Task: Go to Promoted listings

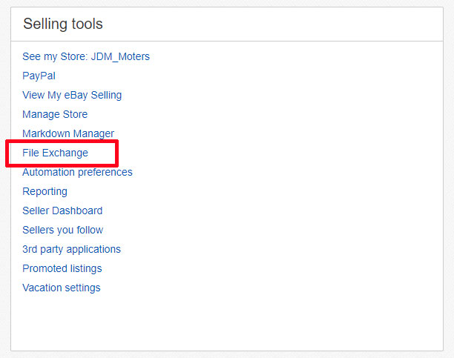Action: [62, 268]
